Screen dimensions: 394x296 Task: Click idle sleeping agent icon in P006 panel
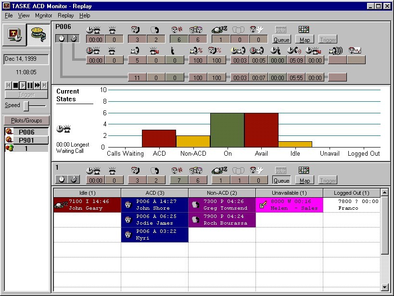click(219, 30)
